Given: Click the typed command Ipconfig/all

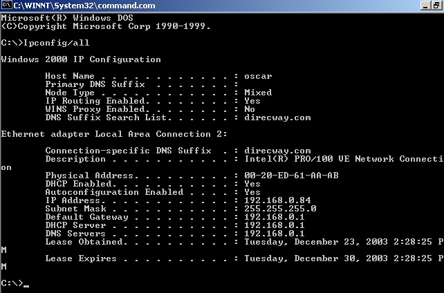Looking at the screenshot, I should (56, 43).
